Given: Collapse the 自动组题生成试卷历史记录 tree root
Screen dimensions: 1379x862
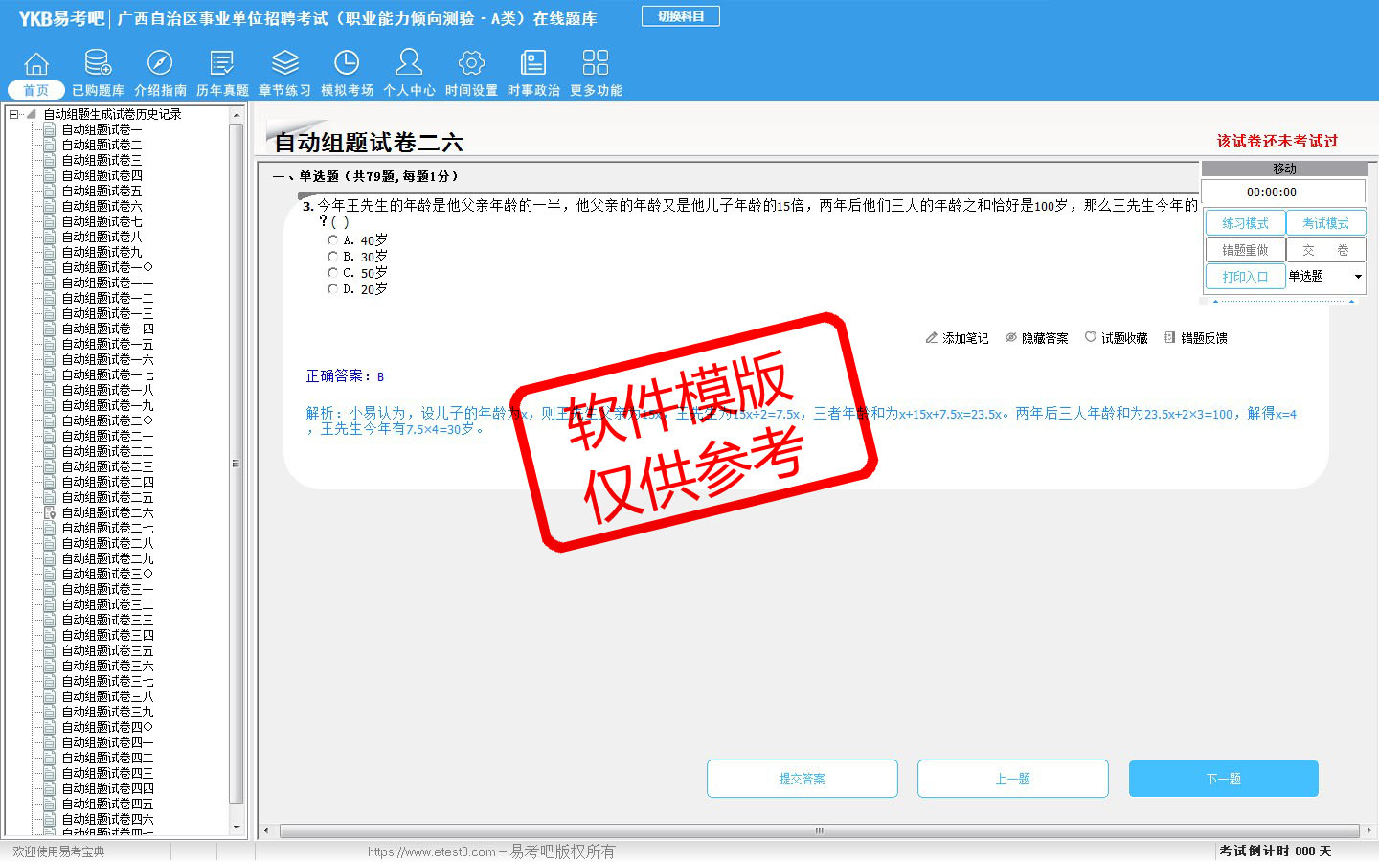Looking at the screenshot, I should (x=14, y=114).
